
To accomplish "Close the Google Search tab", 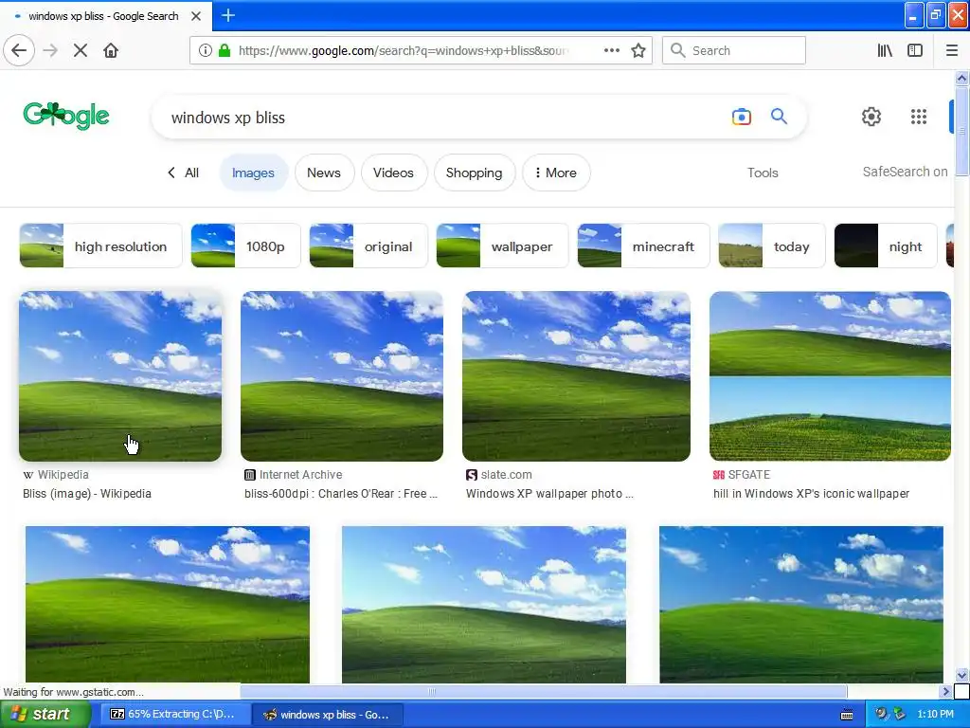I will point(195,16).
